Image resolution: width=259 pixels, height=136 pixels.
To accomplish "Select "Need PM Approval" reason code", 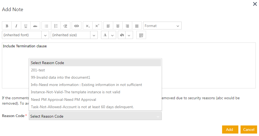I will pyautogui.click(x=64, y=99).
